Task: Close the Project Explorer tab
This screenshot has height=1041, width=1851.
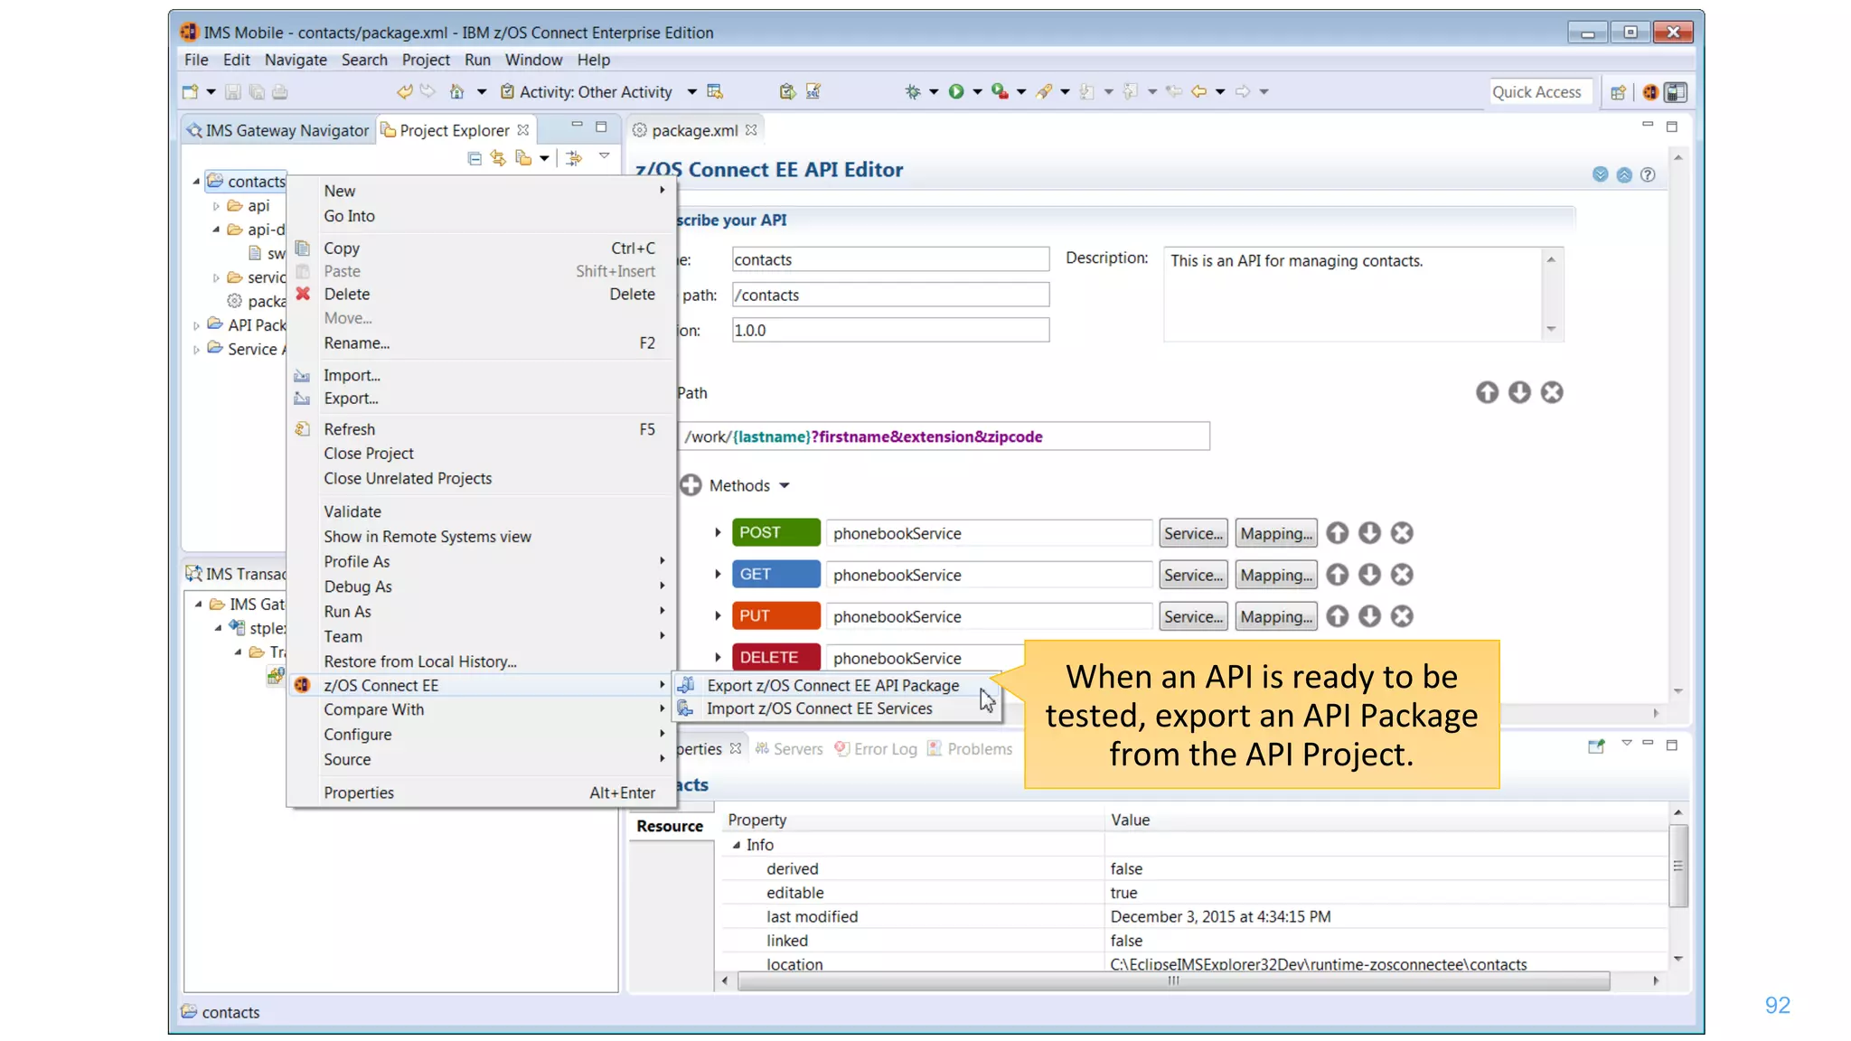Action: point(523,130)
